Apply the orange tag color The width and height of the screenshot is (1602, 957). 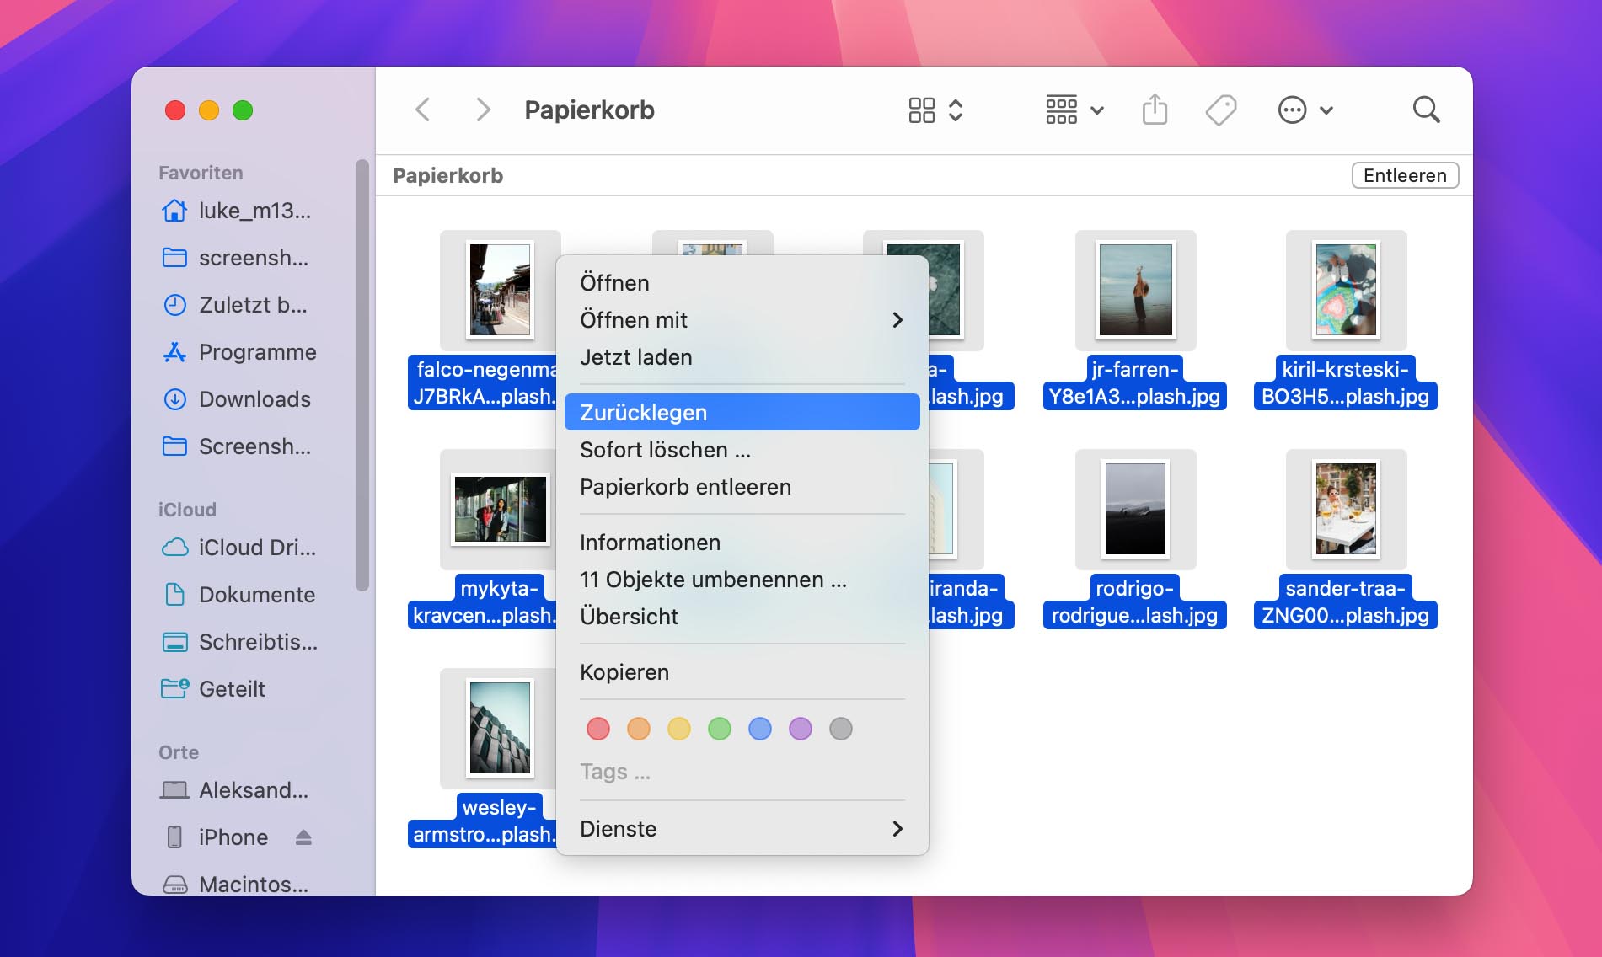click(639, 729)
